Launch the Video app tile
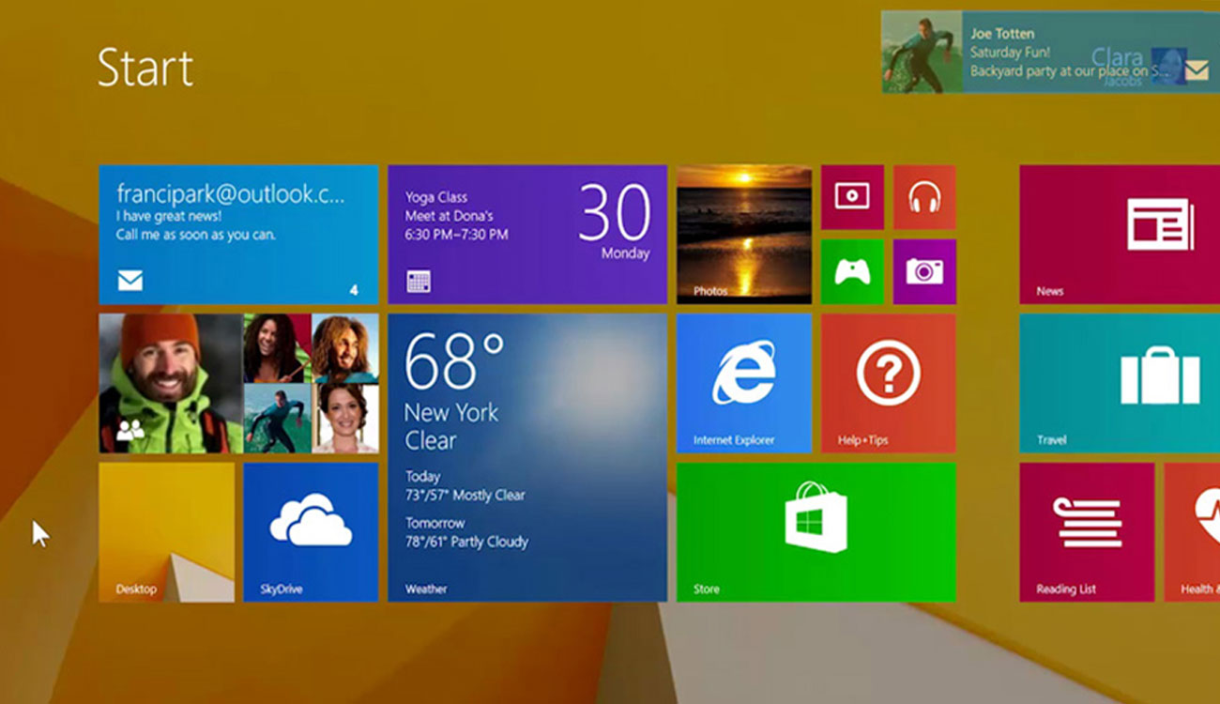 [852, 197]
